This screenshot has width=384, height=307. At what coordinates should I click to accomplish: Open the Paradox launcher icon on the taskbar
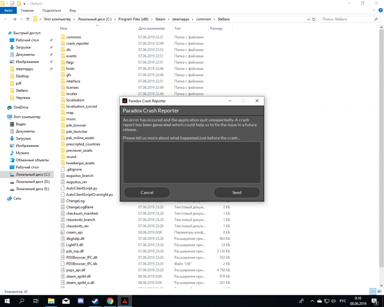pyautogui.click(x=124, y=301)
